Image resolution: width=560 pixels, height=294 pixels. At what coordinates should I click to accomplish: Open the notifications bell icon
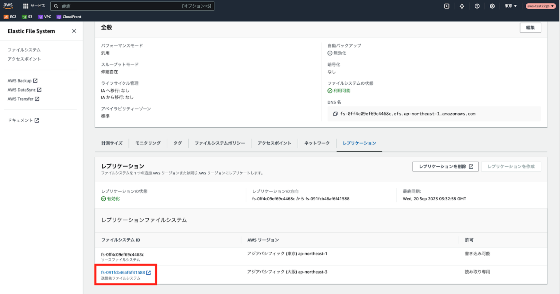462,6
